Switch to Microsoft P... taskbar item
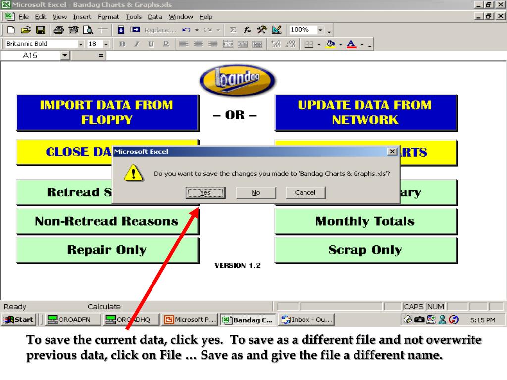Screen dimensions: 507x380 (x=190, y=320)
